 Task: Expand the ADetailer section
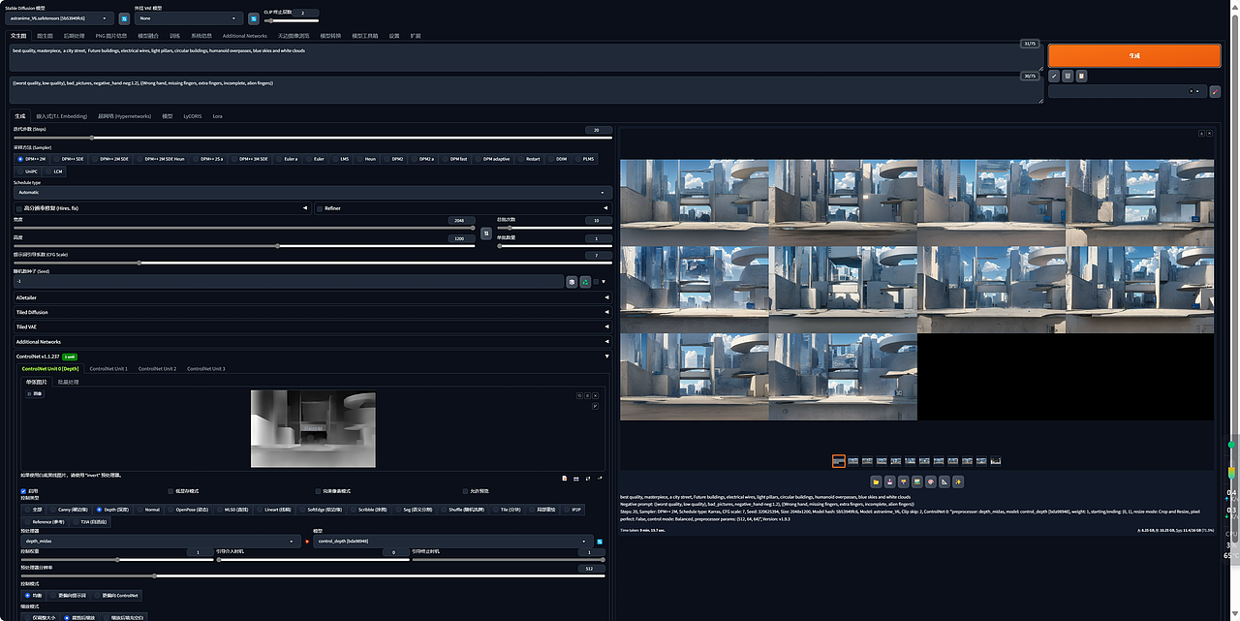[x=312, y=297]
